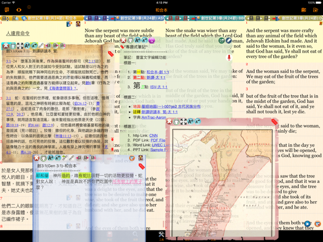Tap the 希6:10 reference link in commentary
Image resolution: width=323 pixels, height=242 pixels.
pyautogui.click(x=26, y=153)
